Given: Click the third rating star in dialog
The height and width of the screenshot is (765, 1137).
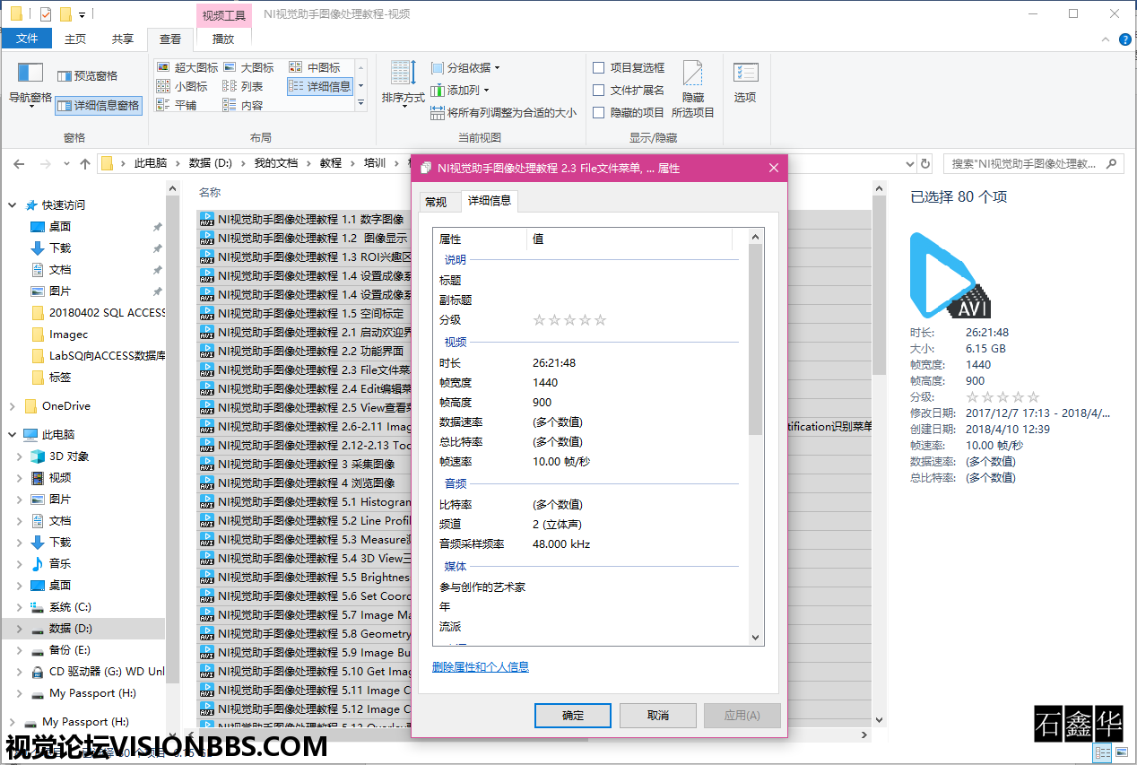Looking at the screenshot, I should pos(570,320).
